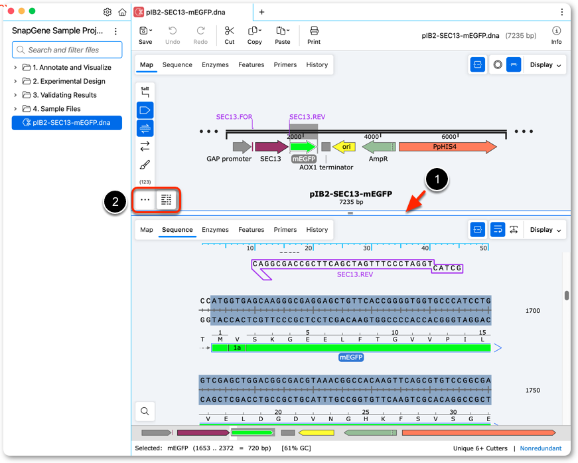578x463 pixels.
Task: Switch lower pane to History tab
Action: (317, 229)
